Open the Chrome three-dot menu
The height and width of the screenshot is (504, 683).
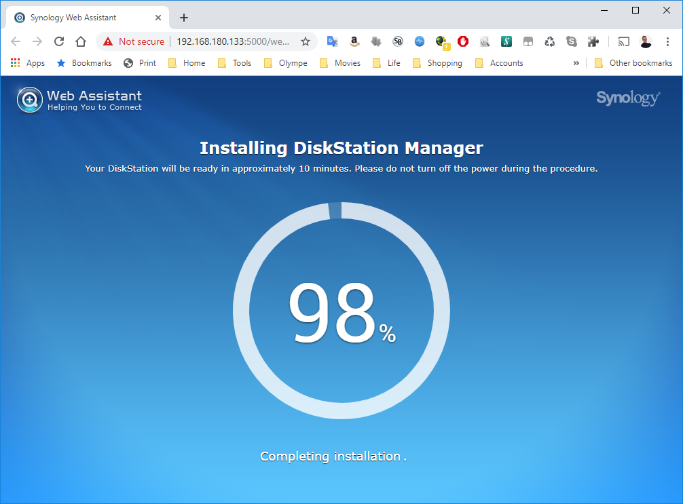(x=667, y=41)
